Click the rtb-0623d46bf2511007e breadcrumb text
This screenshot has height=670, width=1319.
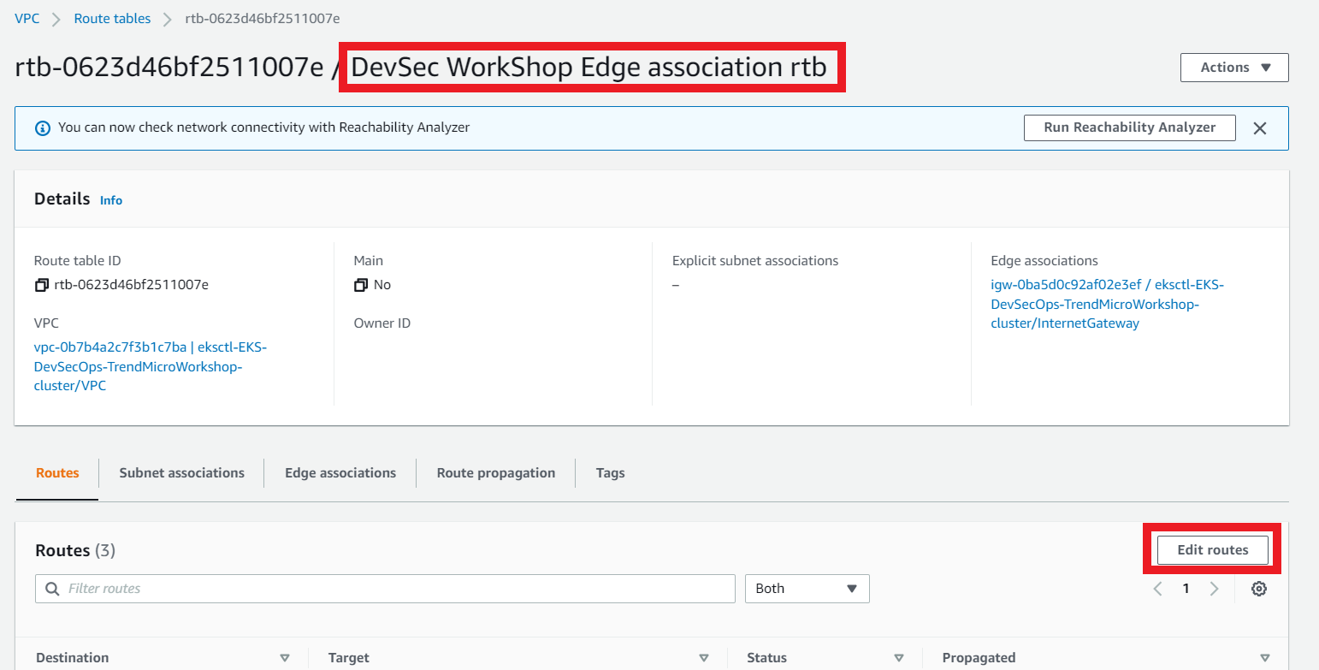coord(262,18)
